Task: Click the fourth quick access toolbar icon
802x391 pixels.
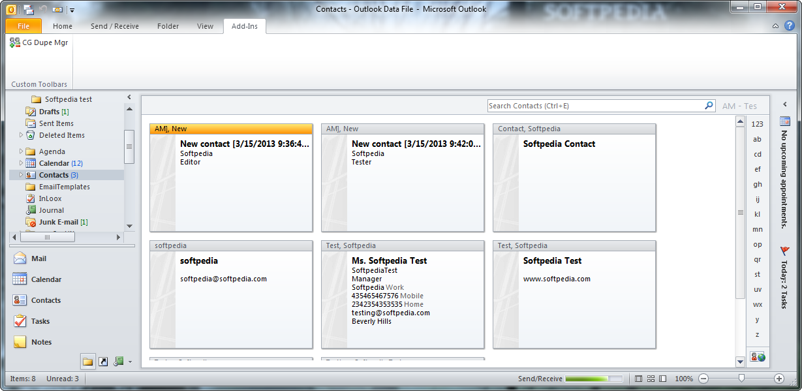Action: point(57,10)
